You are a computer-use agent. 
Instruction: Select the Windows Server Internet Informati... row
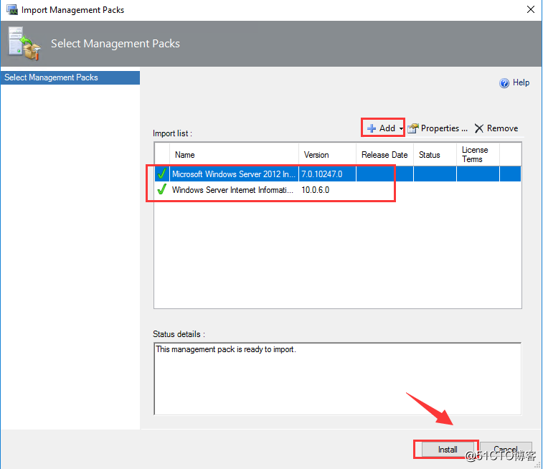[338, 189]
